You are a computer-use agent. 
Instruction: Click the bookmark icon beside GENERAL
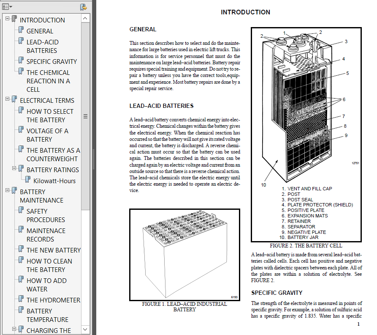(x=21, y=30)
